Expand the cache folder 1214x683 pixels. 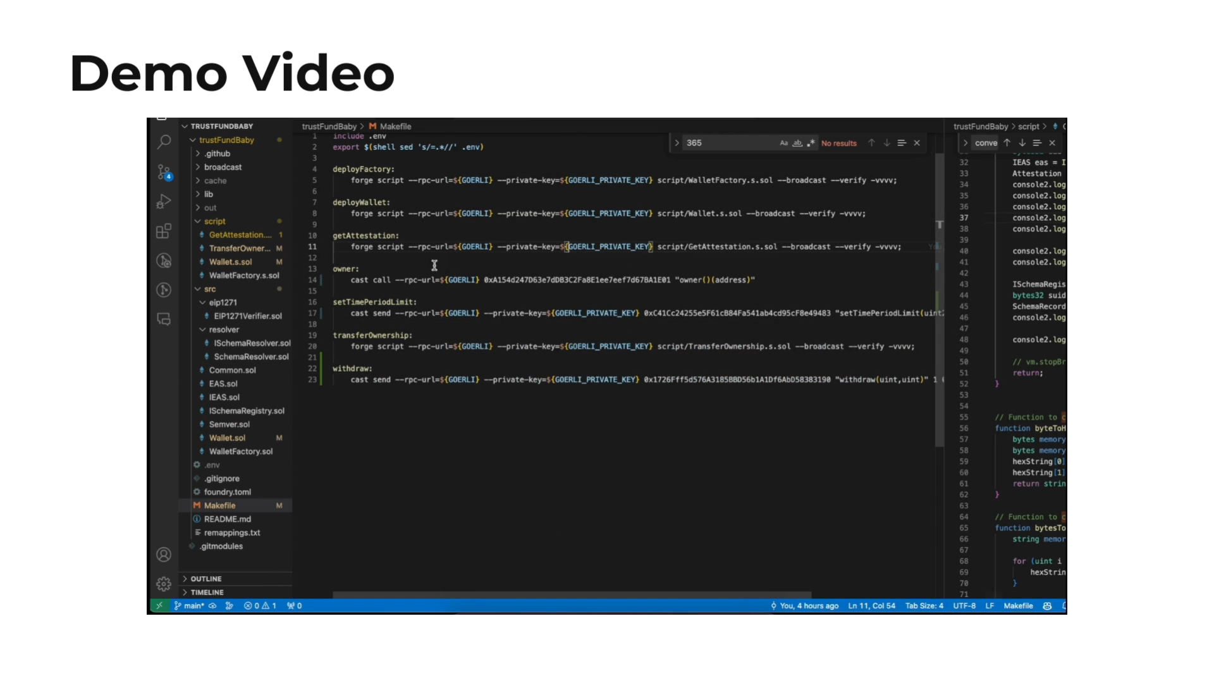(235, 181)
